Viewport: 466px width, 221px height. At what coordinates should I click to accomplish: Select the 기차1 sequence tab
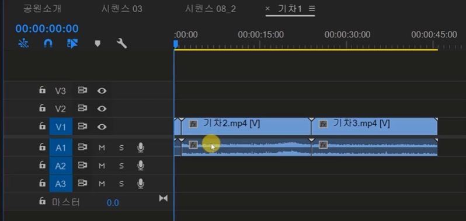coord(290,9)
